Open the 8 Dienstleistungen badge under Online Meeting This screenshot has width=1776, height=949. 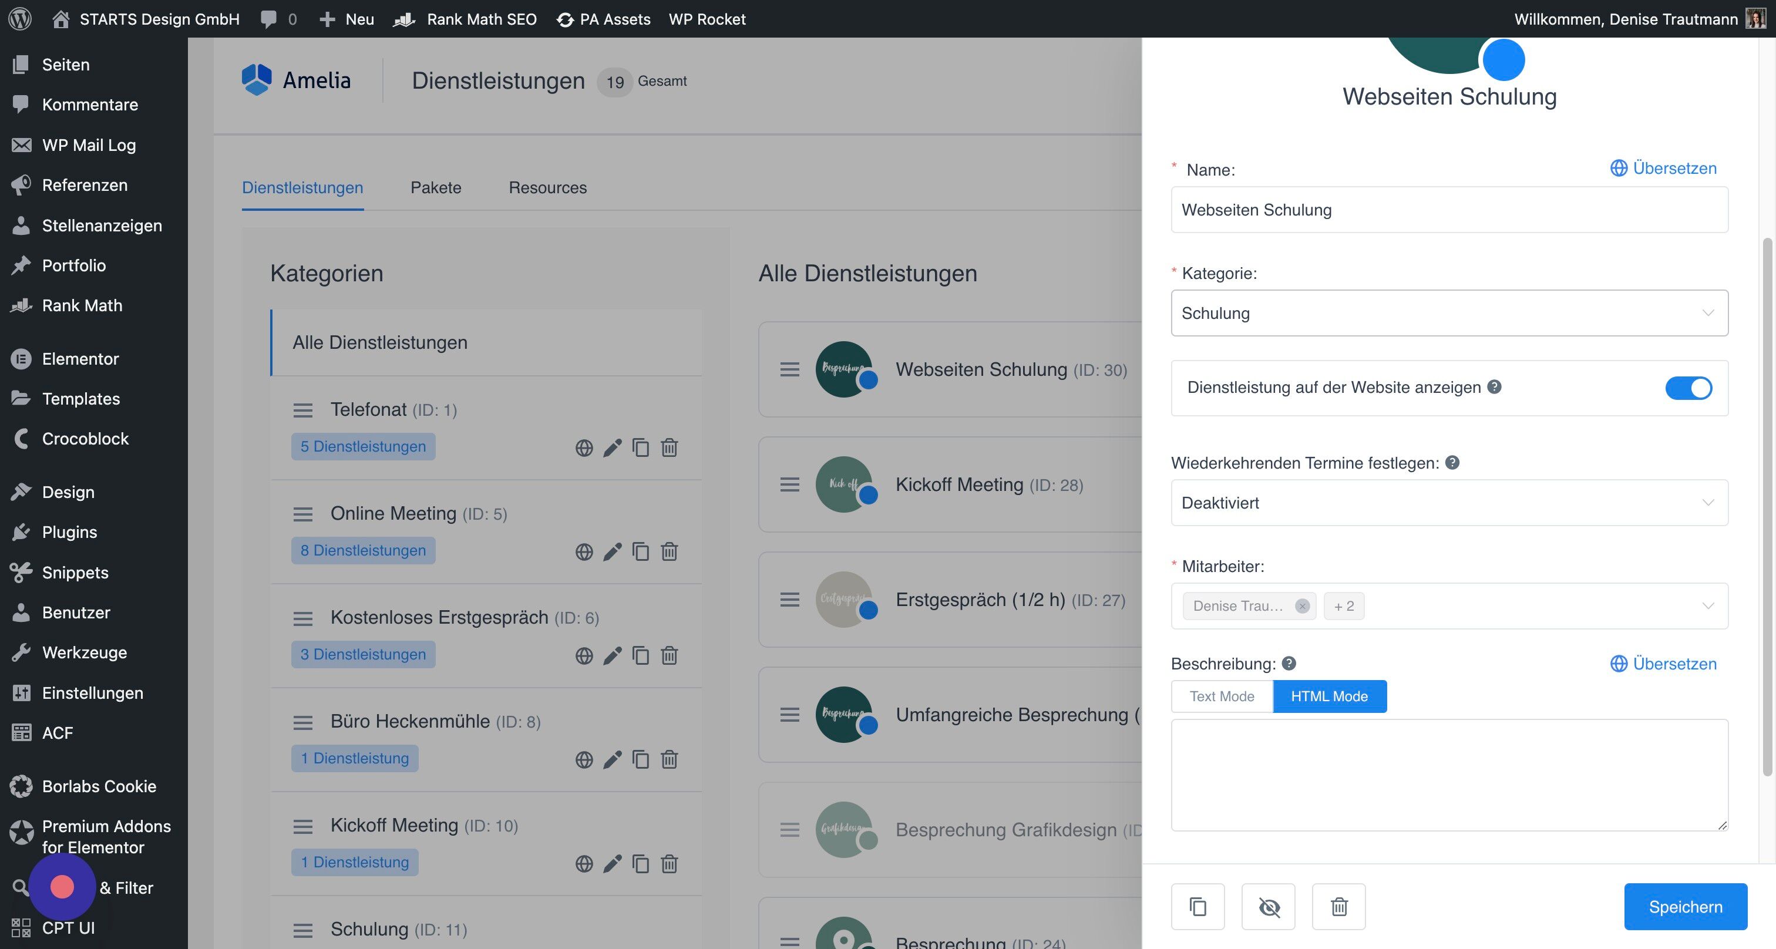pos(362,551)
